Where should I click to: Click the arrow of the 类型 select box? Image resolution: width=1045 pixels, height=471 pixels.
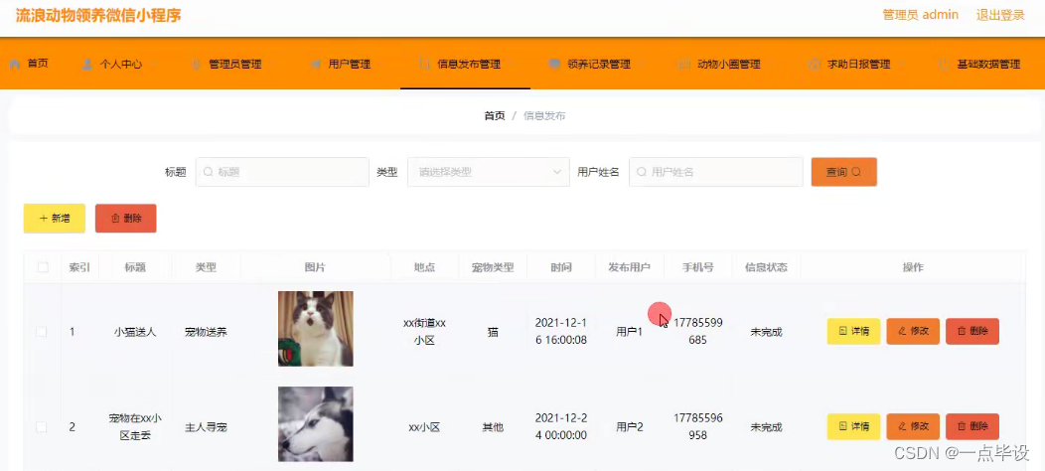pyautogui.click(x=557, y=172)
